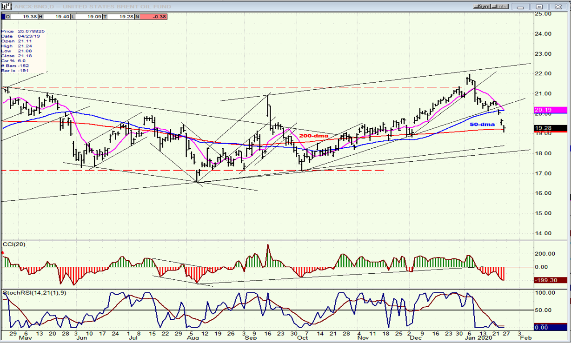Maximize the chart window
This screenshot has height=343, width=571.
point(539,7)
